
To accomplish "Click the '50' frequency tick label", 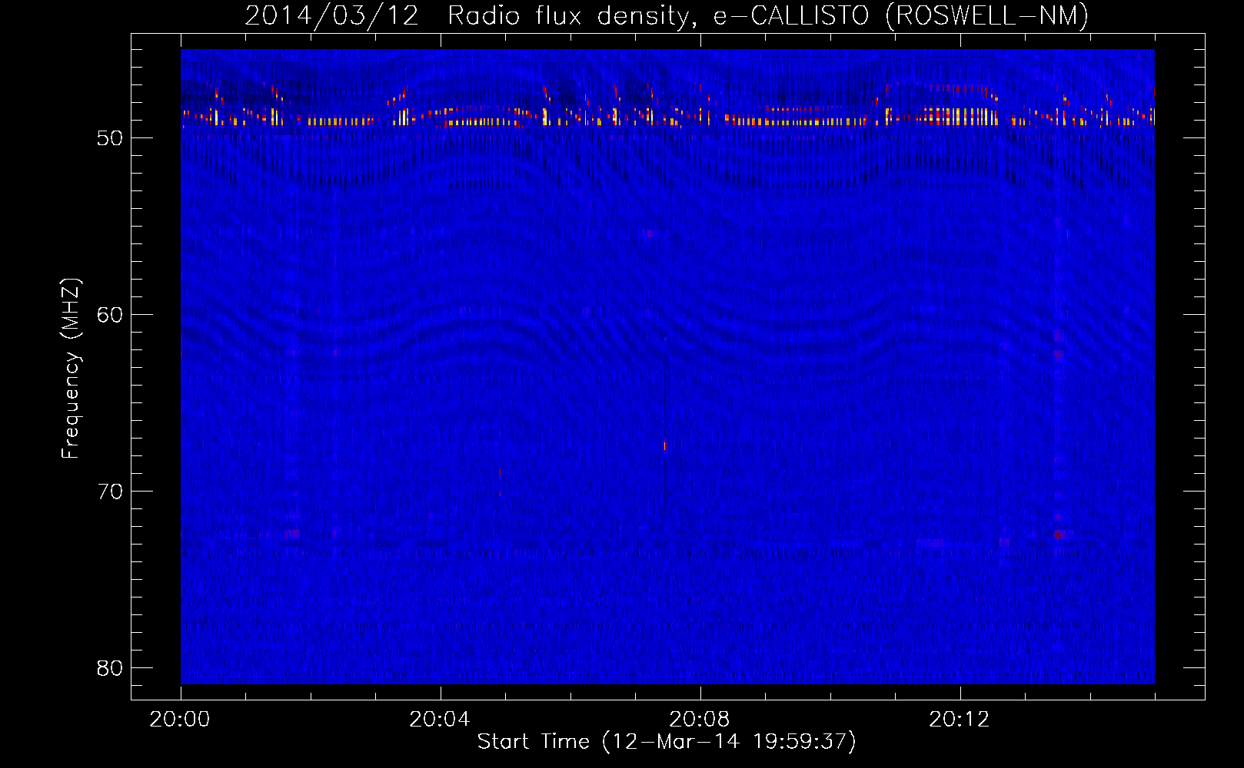I will tap(110, 138).
